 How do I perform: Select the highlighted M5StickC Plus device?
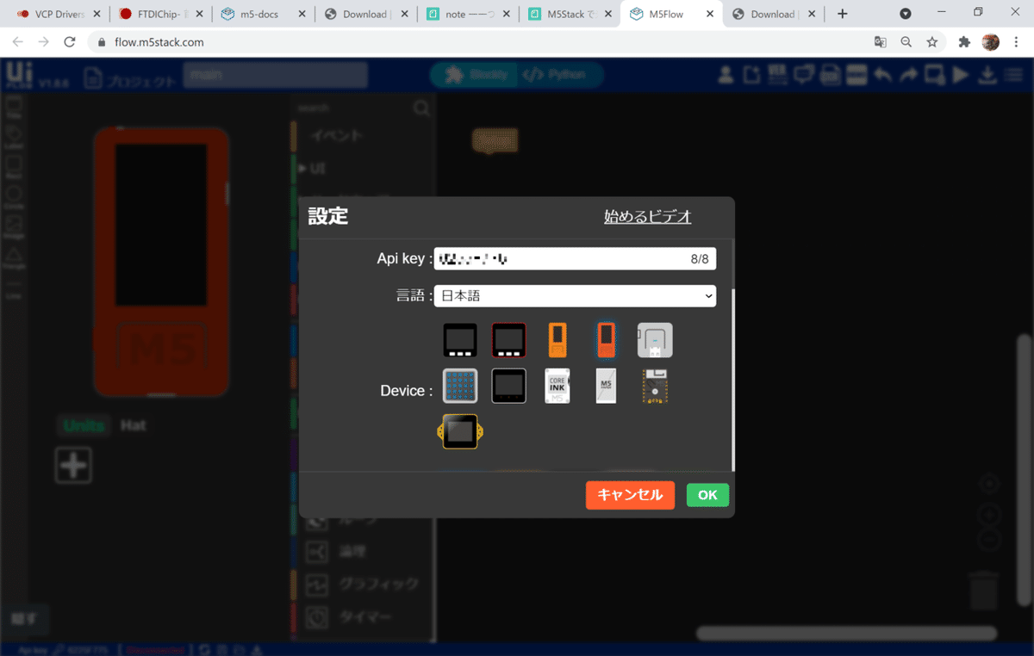[x=606, y=340]
